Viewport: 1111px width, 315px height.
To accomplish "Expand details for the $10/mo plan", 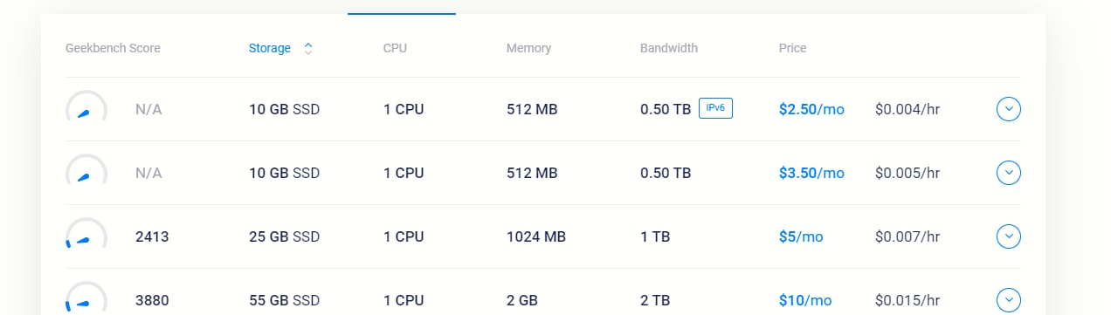I will click(1009, 299).
